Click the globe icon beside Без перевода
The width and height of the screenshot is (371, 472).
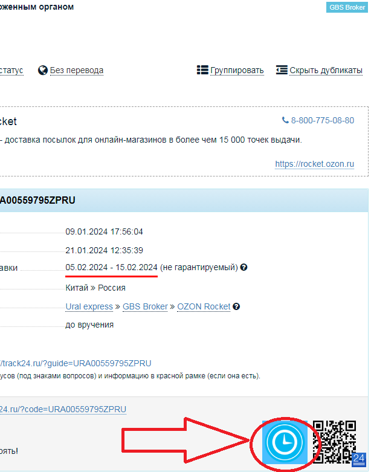43,70
